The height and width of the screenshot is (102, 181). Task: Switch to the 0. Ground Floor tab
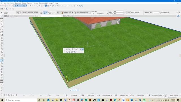click(11, 16)
